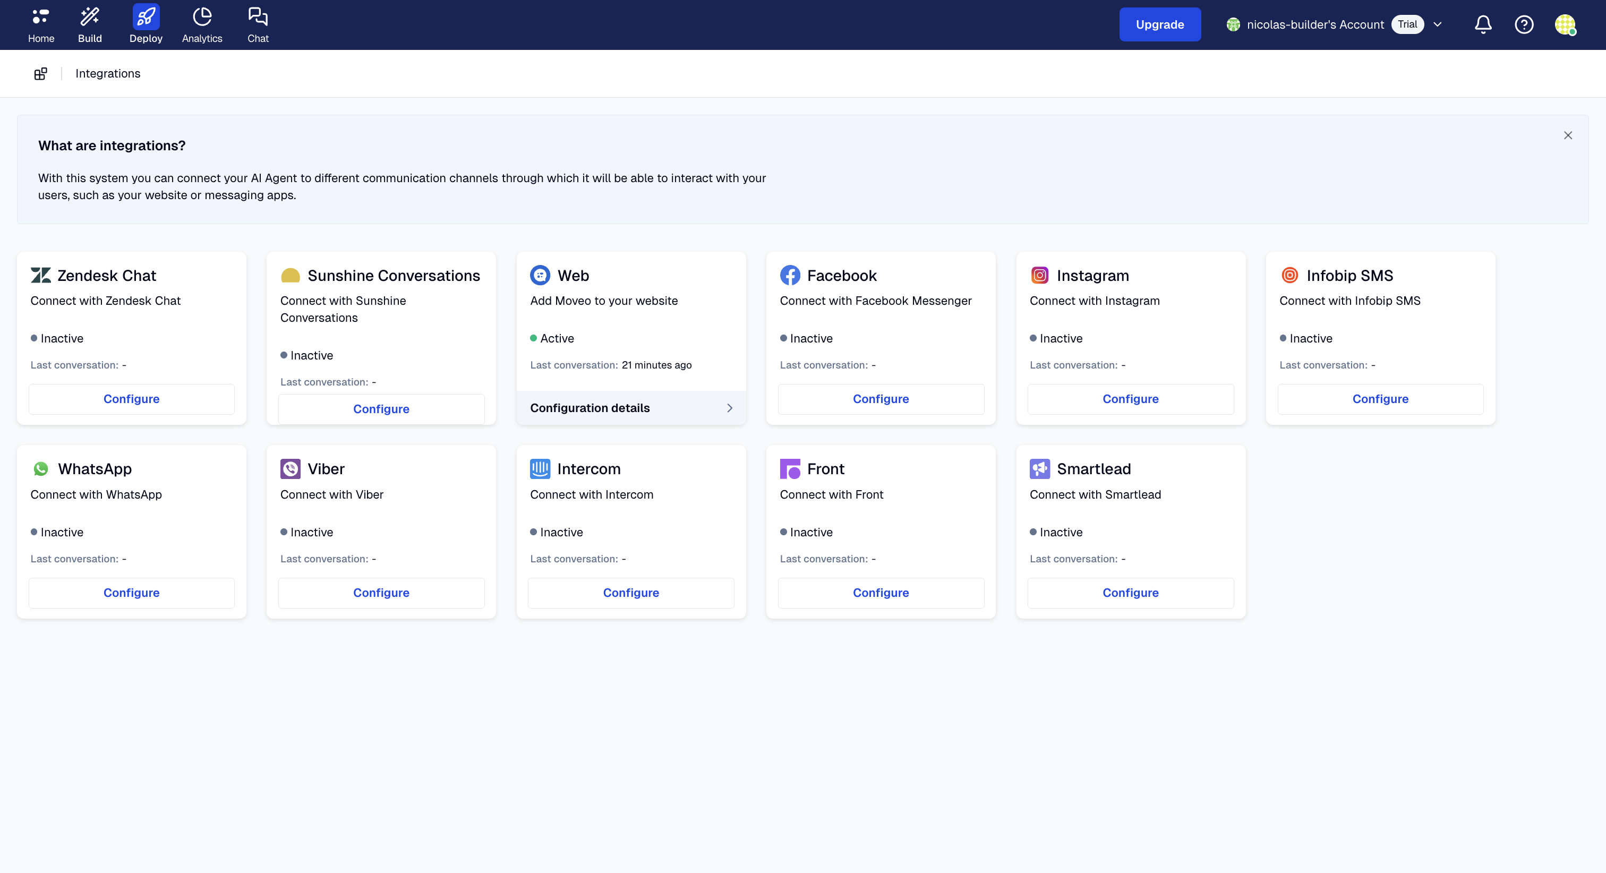Image resolution: width=1606 pixels, height=873 pixels.
Task: Click the Front logo icon
Action: [x=790, y=469]
